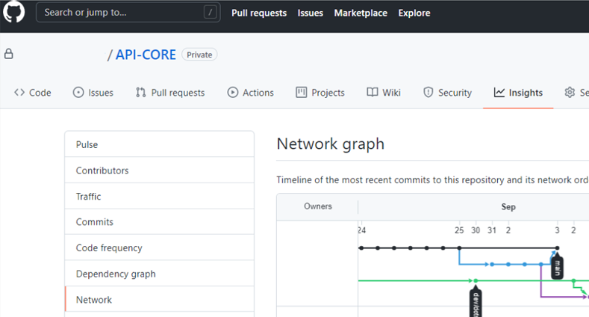Open Pull requests in top navigation
The height and width of the screenshot is (317, 589).
259,13
